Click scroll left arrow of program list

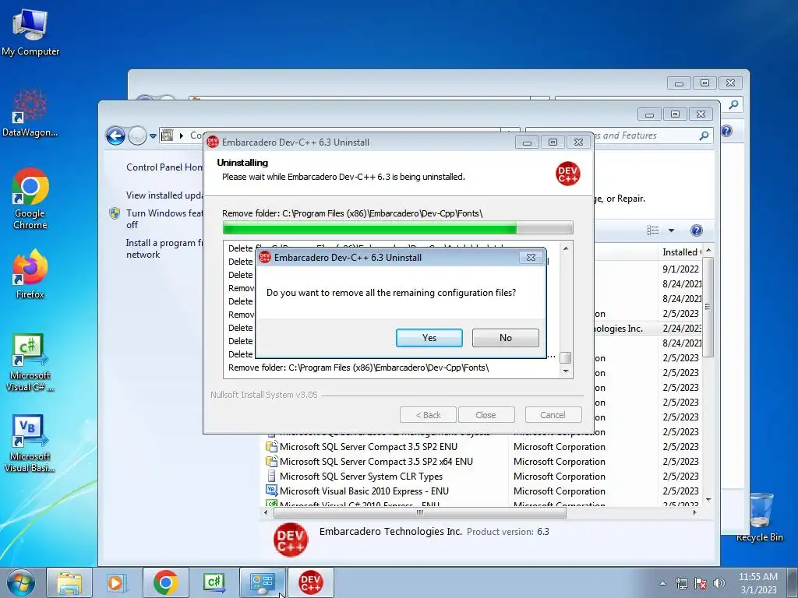point(266,512)
